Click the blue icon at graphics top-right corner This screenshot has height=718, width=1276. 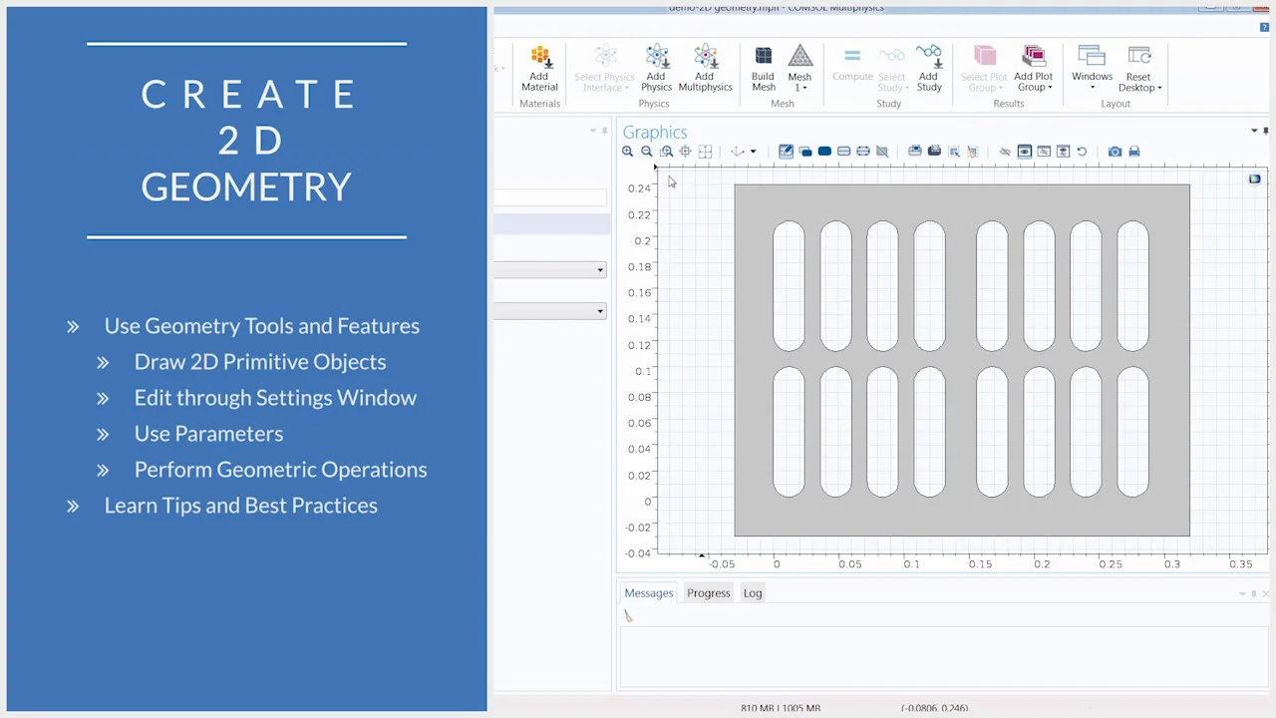coord(1254,179)
